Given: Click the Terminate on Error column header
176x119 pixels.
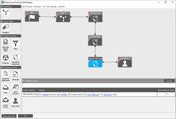Looking at the screenshot, I should coord(166,90).
